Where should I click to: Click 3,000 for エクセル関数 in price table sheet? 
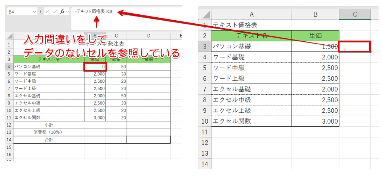point(315,121)
